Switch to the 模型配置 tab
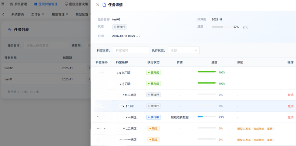296x146 pixels. coord(82,14)
